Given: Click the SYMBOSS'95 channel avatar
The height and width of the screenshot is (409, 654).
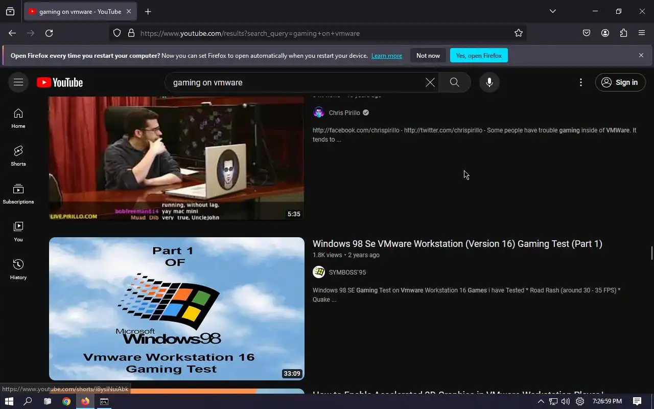Looking at the screenshot, I should [319, 272].
